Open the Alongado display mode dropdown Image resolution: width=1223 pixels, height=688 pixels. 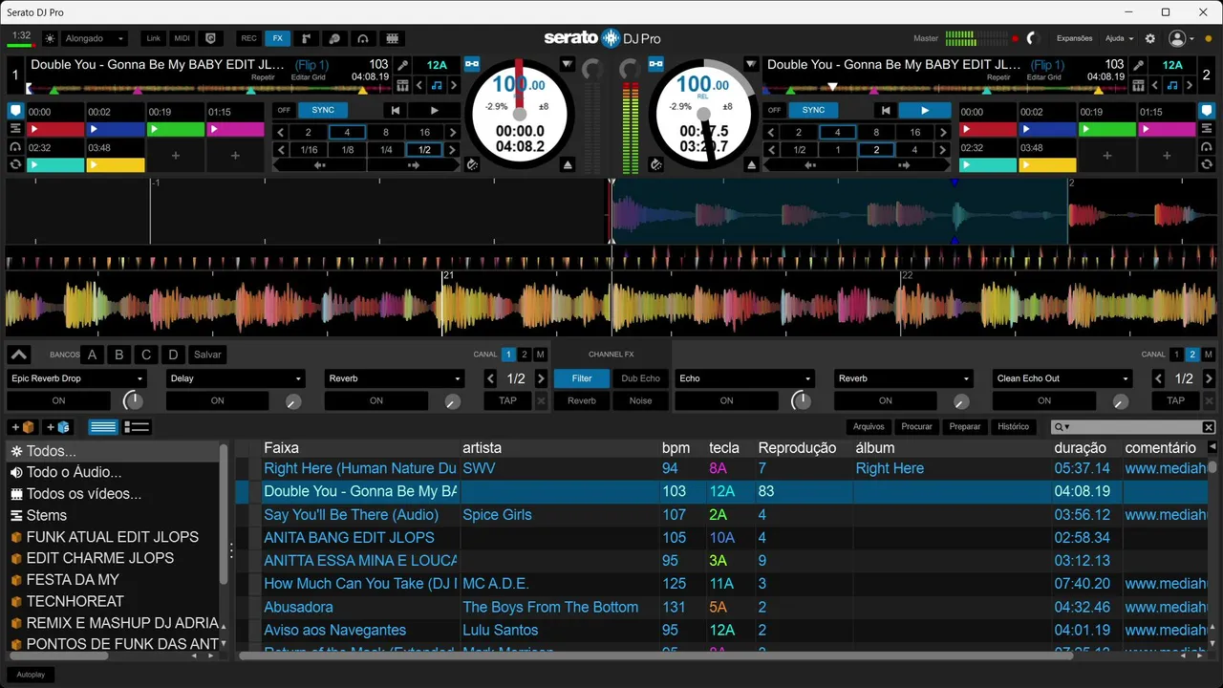[x=95, y=38]
